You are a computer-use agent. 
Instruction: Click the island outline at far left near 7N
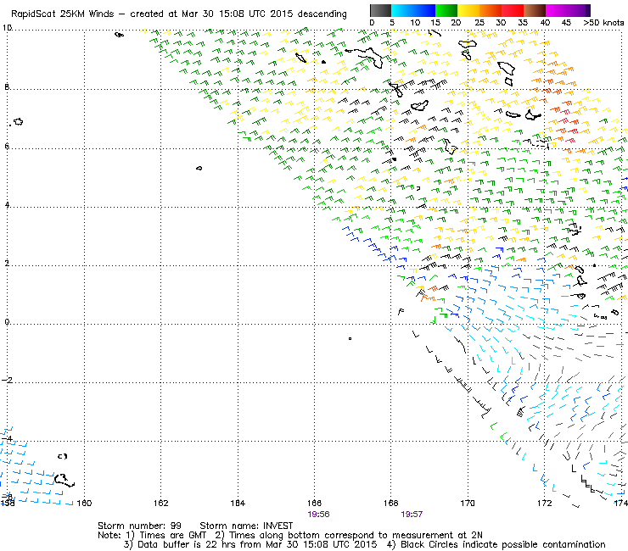coord(18,122)
